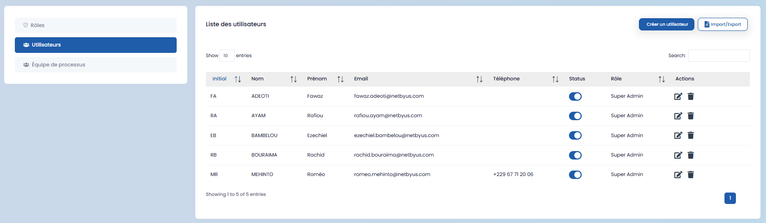Delete the MEHINTO Roméo user
766x223 pixels.
pos(691,175)
